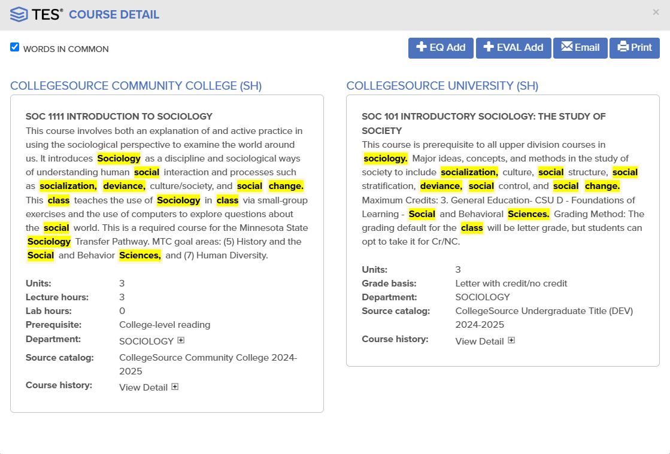Screen dimensions: 670x454
Task: Click 'Letter with credit/no credit' grade basis value
Action: coord(511,284)
